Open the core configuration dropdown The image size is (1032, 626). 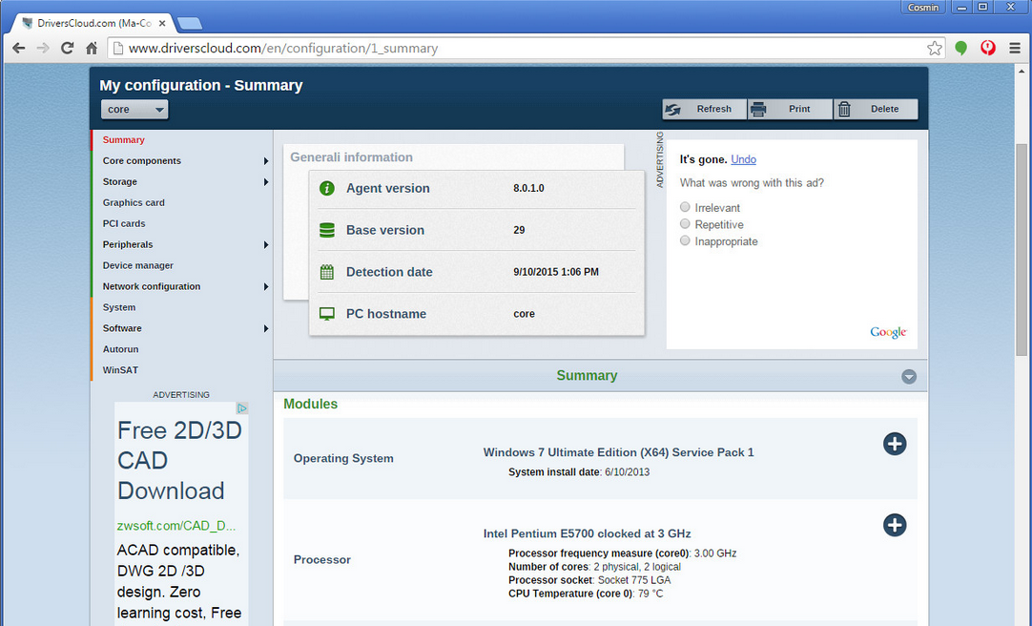[x=134, y=110]
